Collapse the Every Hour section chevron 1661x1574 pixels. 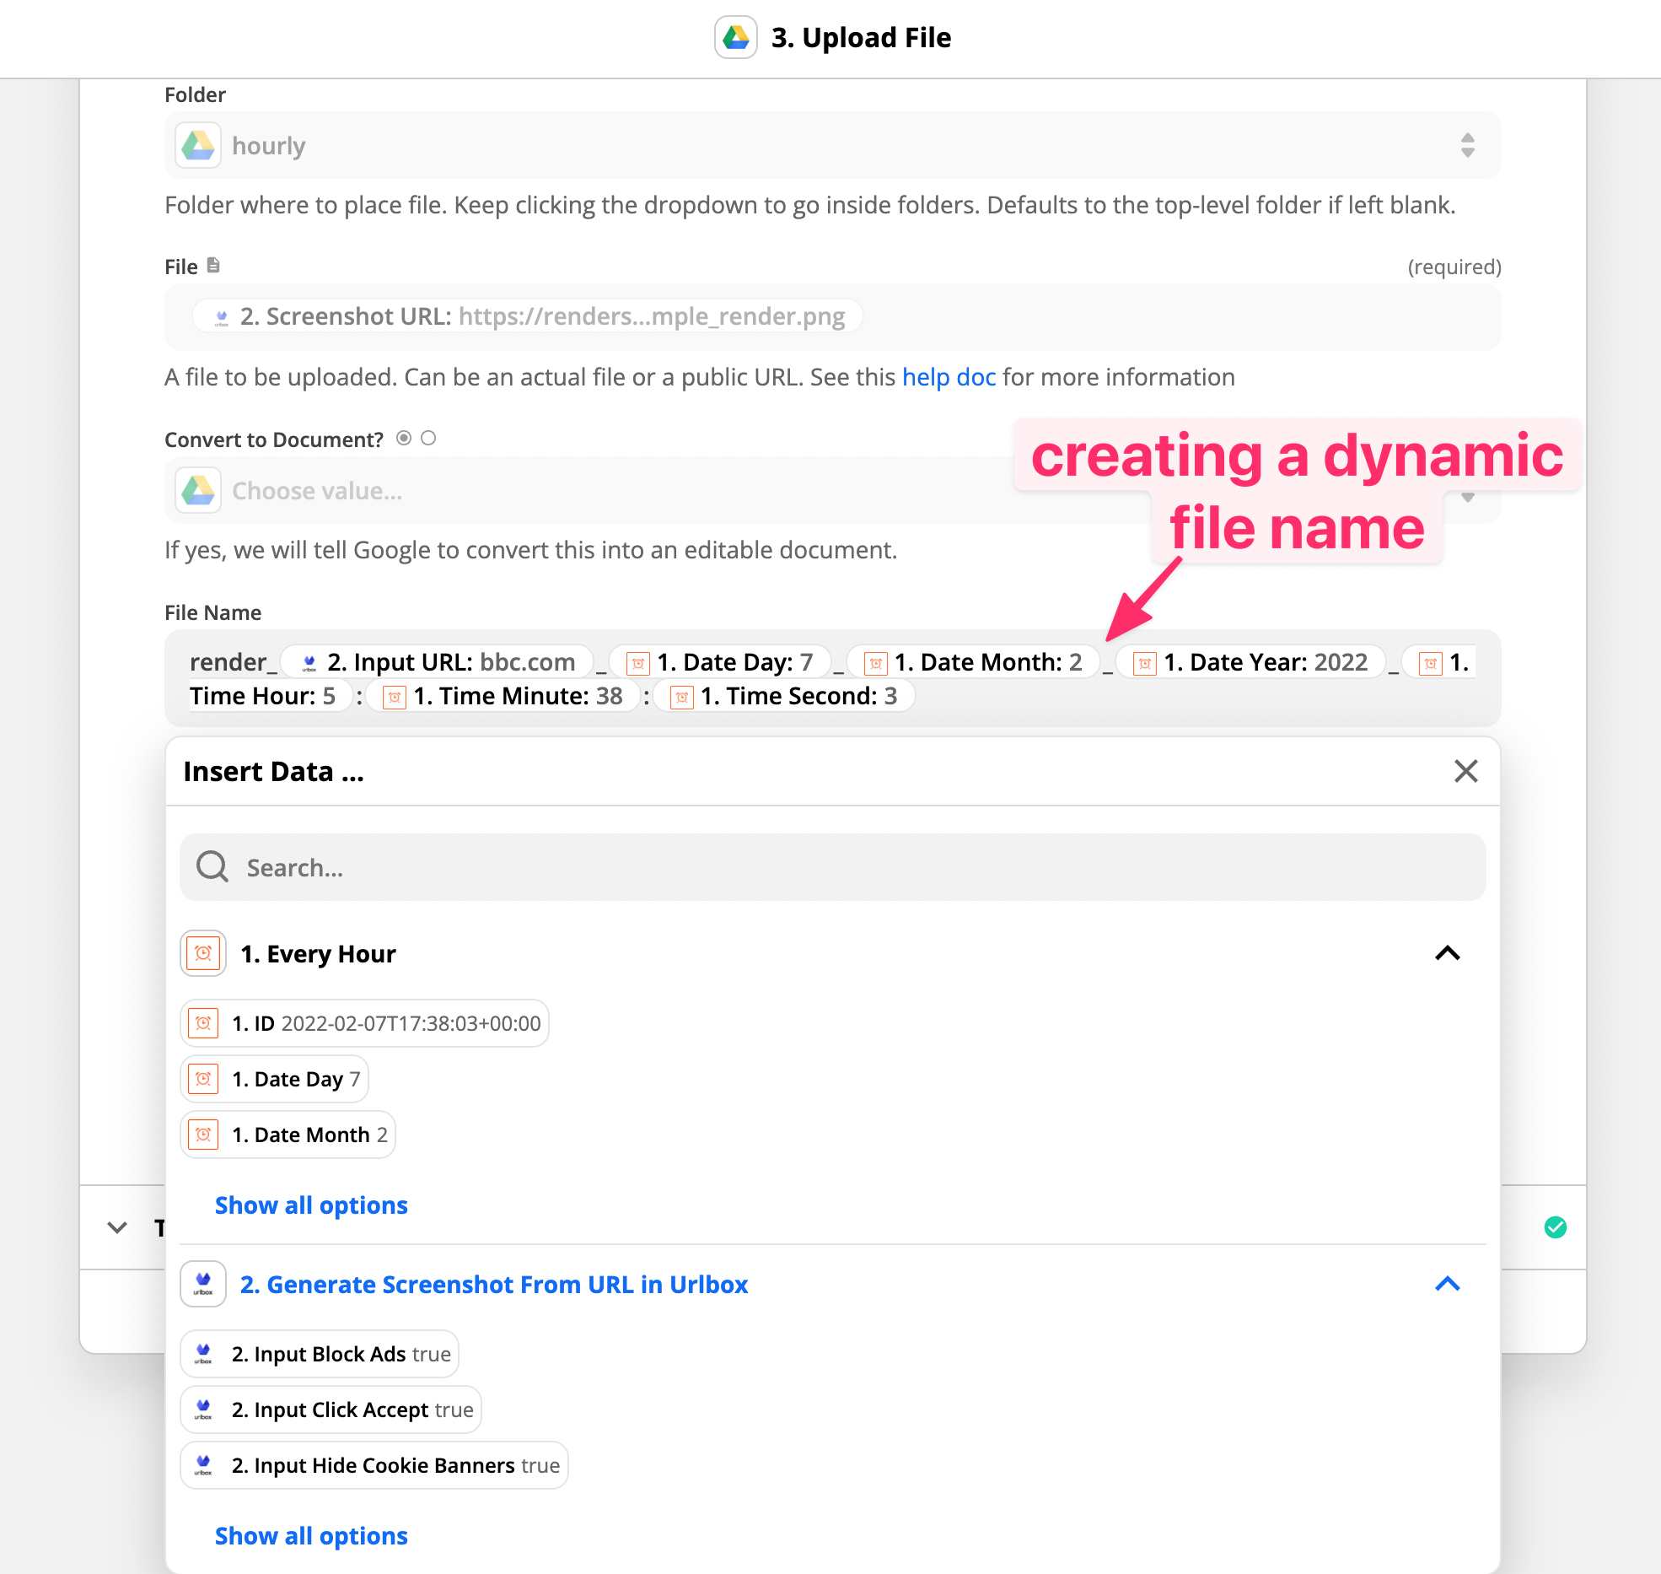(x=1448, y=953)
